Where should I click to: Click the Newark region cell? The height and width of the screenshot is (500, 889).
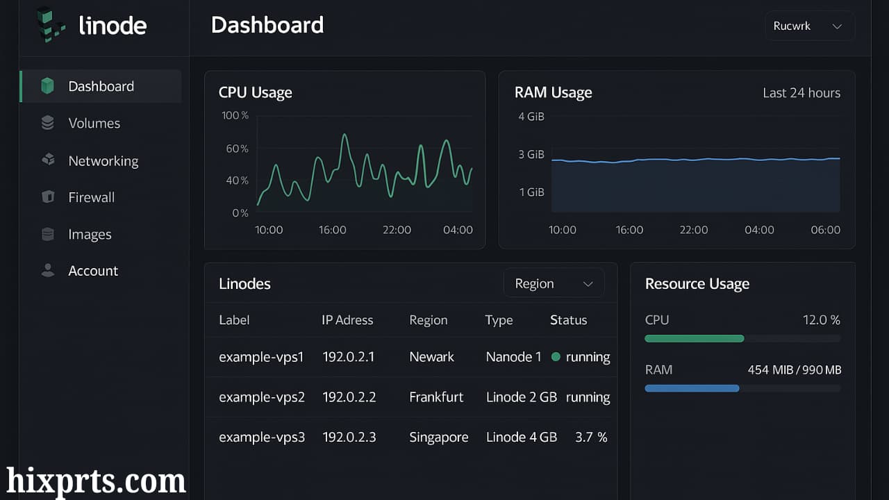point(431,357)
